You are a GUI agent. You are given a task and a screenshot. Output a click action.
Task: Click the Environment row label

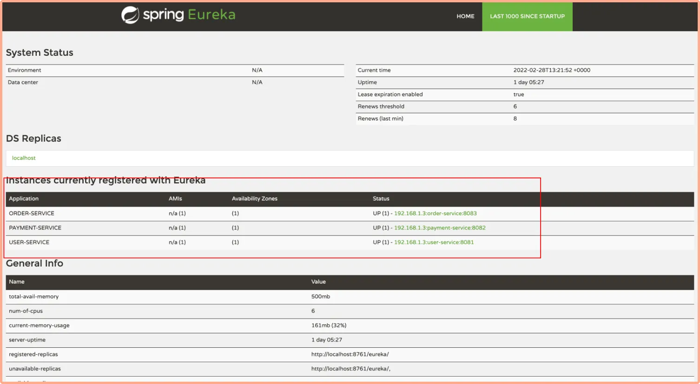click(x=25, y=70)
